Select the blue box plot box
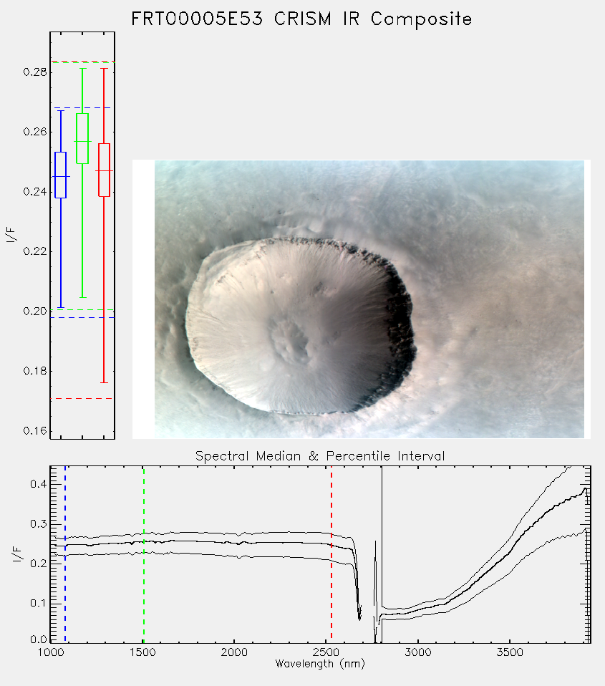This screenshot has width=605, height=686. click(x=60, y=175)
